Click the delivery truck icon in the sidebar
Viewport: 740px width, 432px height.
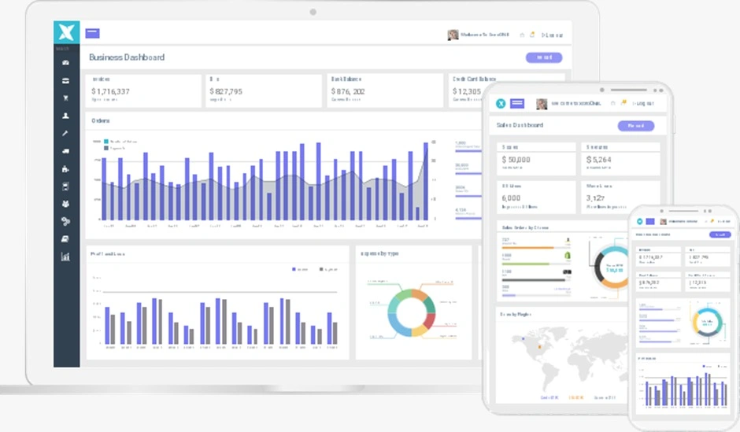(x=65, y=152)
